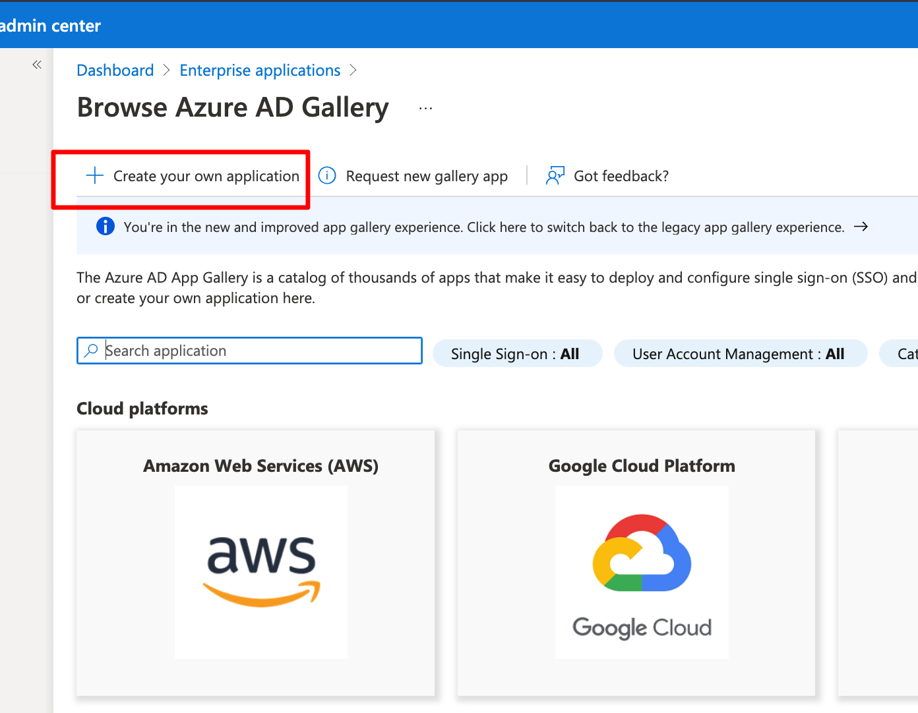Open the ellipsis menu next to Browse Azure AD Gallery
This screenshot has height=713, width=918.
pyautogui.click(x=425, y=108)
